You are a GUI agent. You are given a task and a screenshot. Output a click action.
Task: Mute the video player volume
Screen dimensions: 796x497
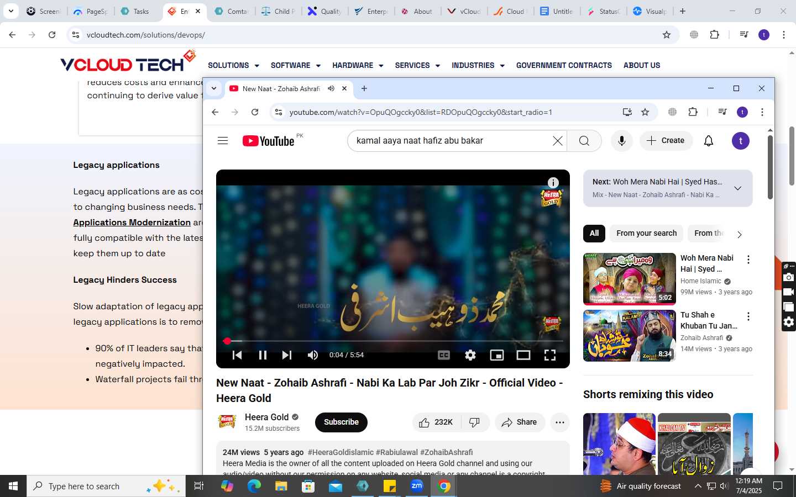313,355
